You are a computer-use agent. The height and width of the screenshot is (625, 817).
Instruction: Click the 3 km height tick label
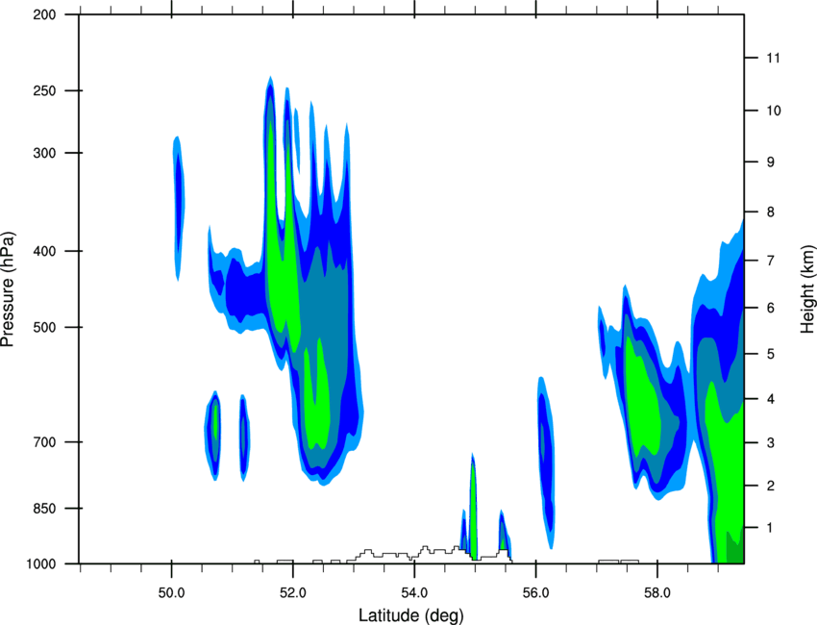(771, 443)
